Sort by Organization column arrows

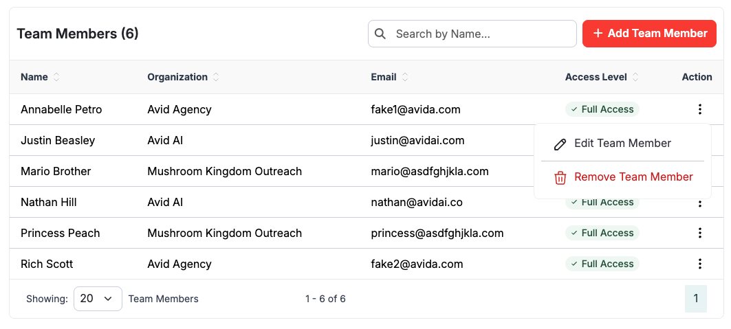[216, 77]
